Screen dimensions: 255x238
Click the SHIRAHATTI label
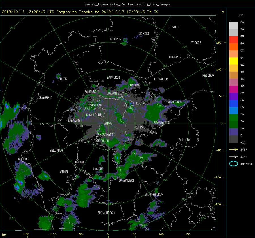pos(106,135)
